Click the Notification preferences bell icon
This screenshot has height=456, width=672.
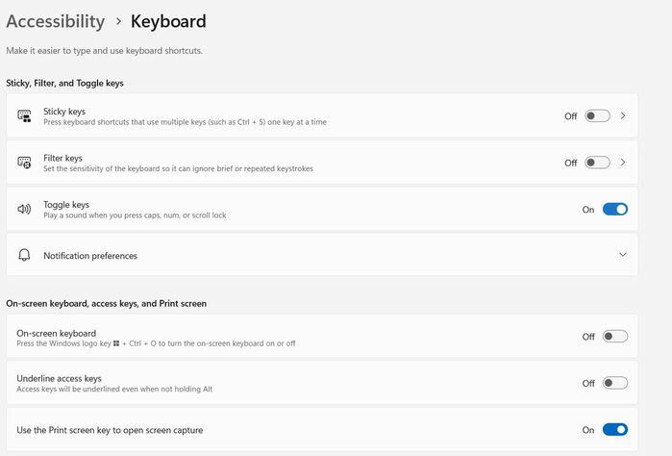pyautogui.click(x=24, y=255)
